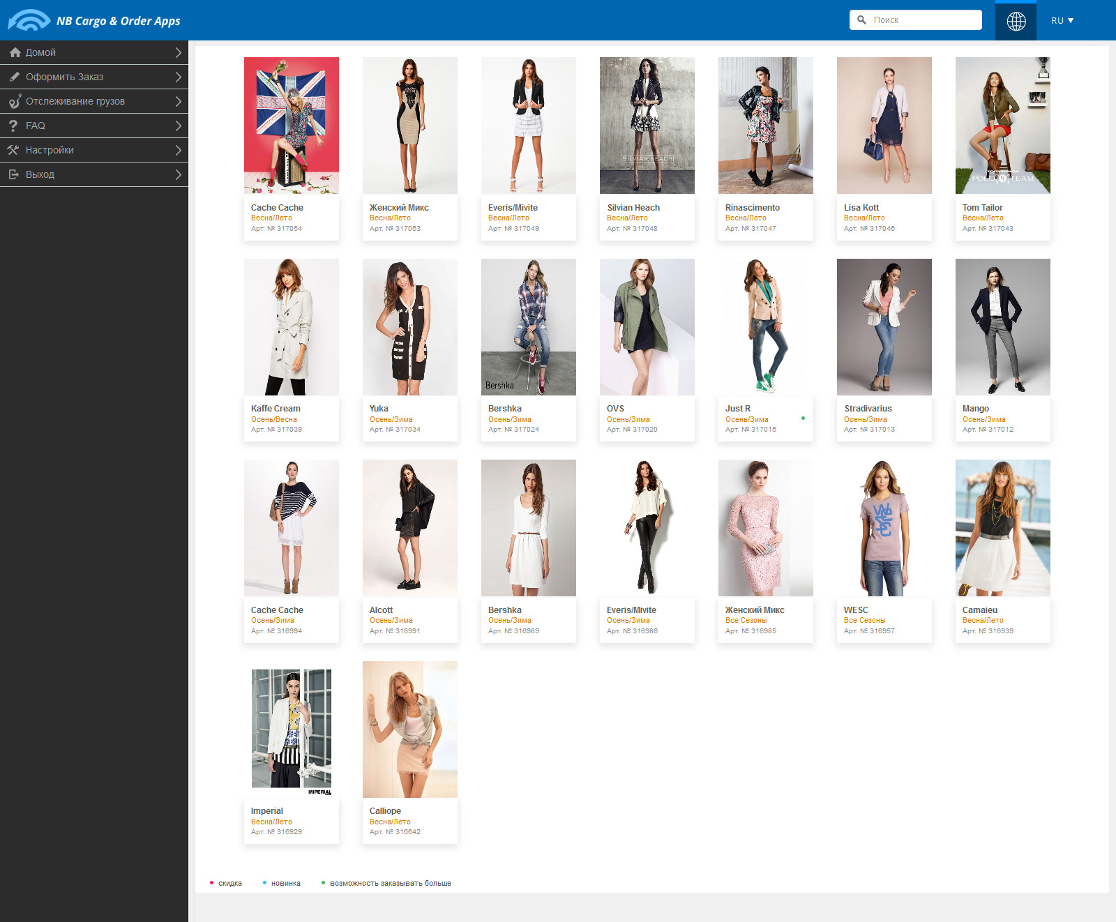This screenshot has height=922, width=1116.
Task: Click the NB Cargo logo icon
Action: point(29,20)
